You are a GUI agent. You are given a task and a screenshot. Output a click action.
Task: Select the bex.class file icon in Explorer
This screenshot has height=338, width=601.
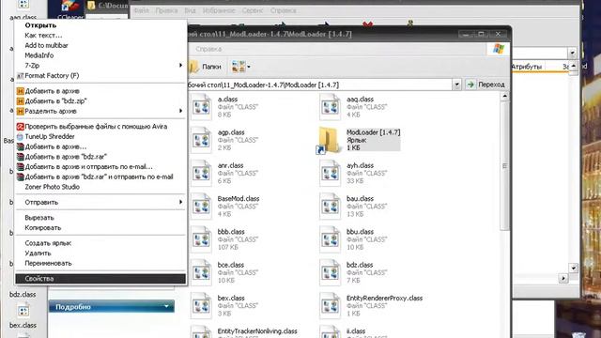pyautogui.click(x=202, y=306)
